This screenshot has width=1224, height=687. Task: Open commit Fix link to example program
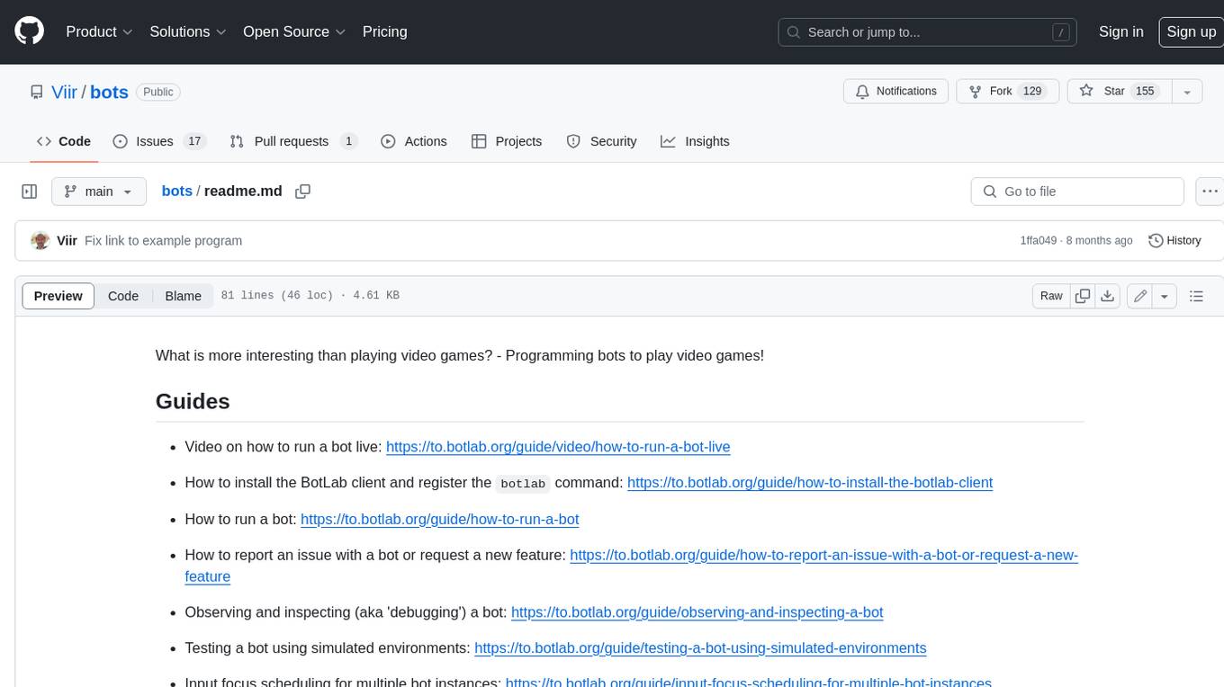pos(163,241)
